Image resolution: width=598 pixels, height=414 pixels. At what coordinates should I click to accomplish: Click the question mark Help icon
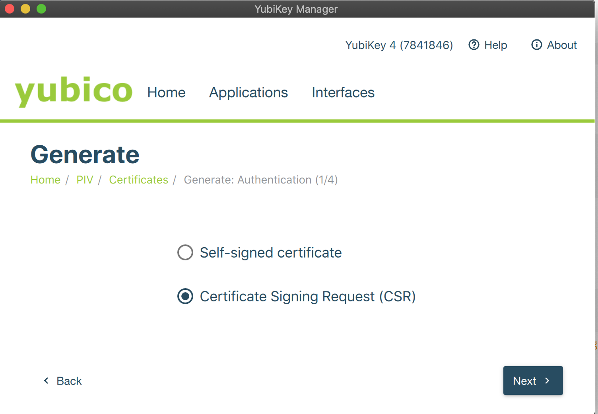coord(474,45)
